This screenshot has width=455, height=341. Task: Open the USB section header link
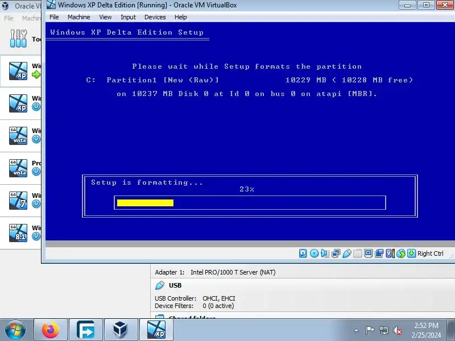coord(175,285)
